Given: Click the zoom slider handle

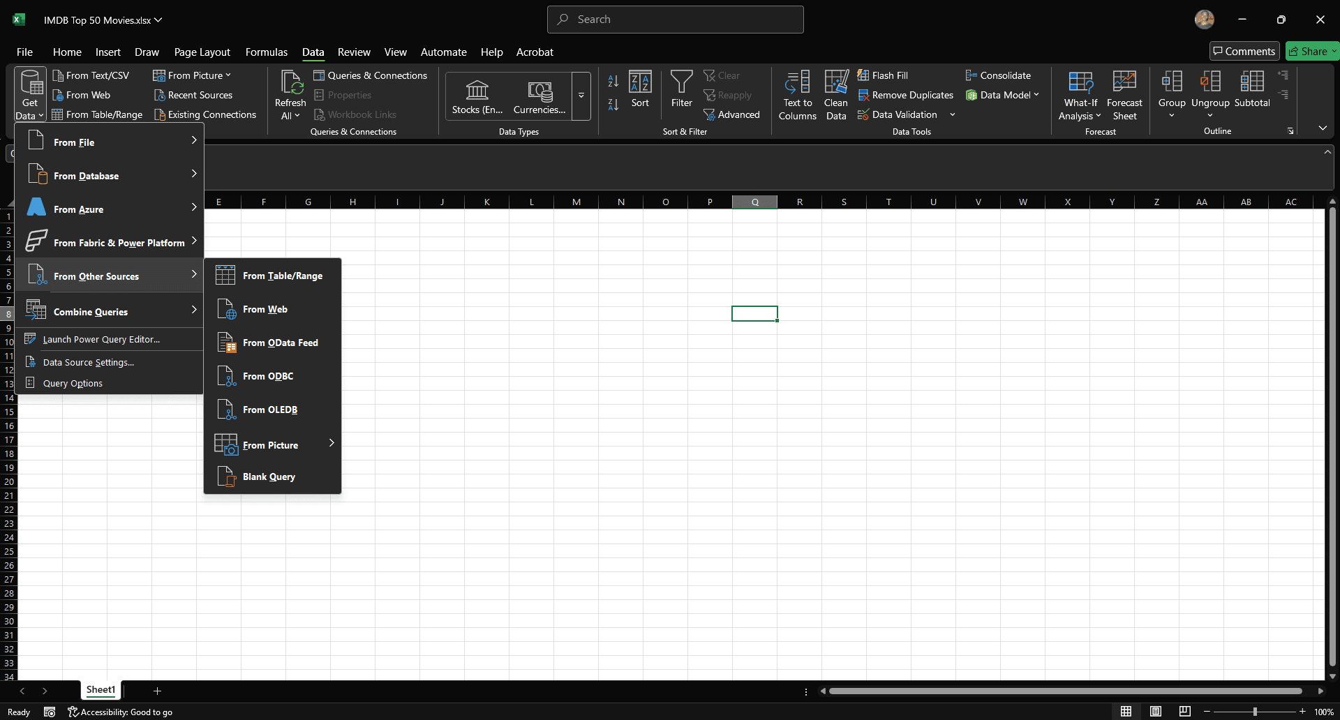Looking at the screenshot, I should click(1254, 712).
